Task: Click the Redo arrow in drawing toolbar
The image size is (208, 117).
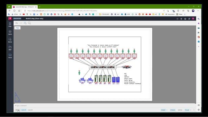Action: (21, 23)
